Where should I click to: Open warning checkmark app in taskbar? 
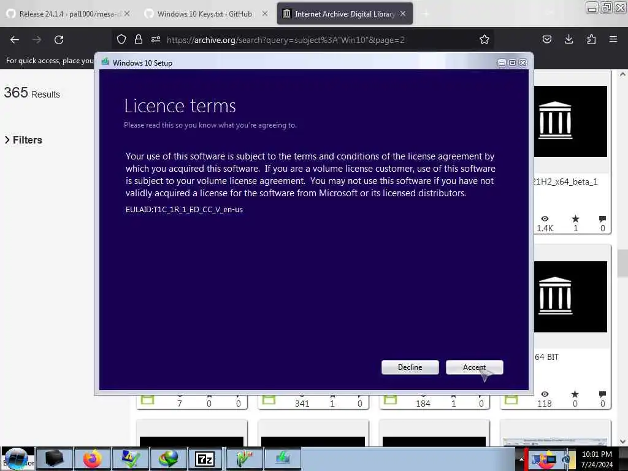(x=130, y=459)
